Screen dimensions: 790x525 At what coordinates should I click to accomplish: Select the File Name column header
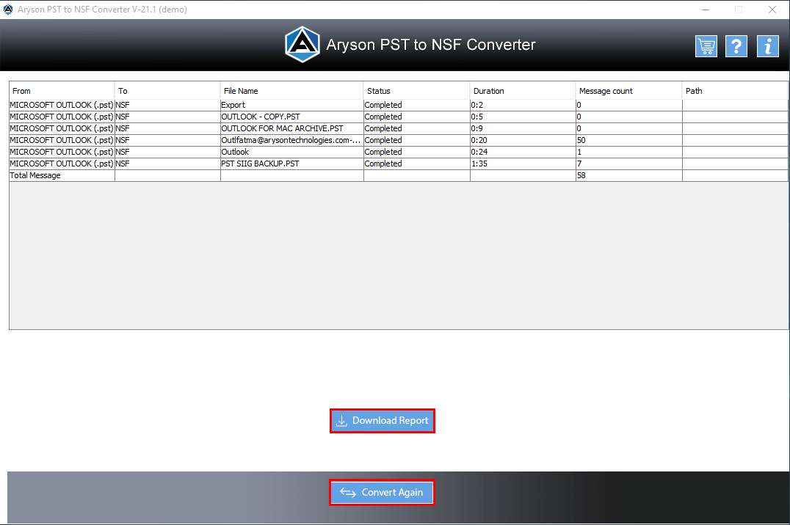(x=291, y=91)
